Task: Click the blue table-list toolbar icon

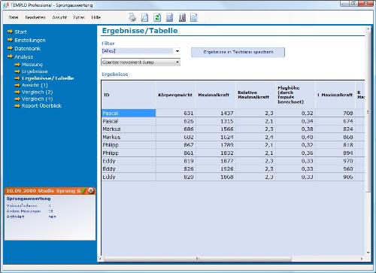Action: pyautogui.click(x=170, y=17)
